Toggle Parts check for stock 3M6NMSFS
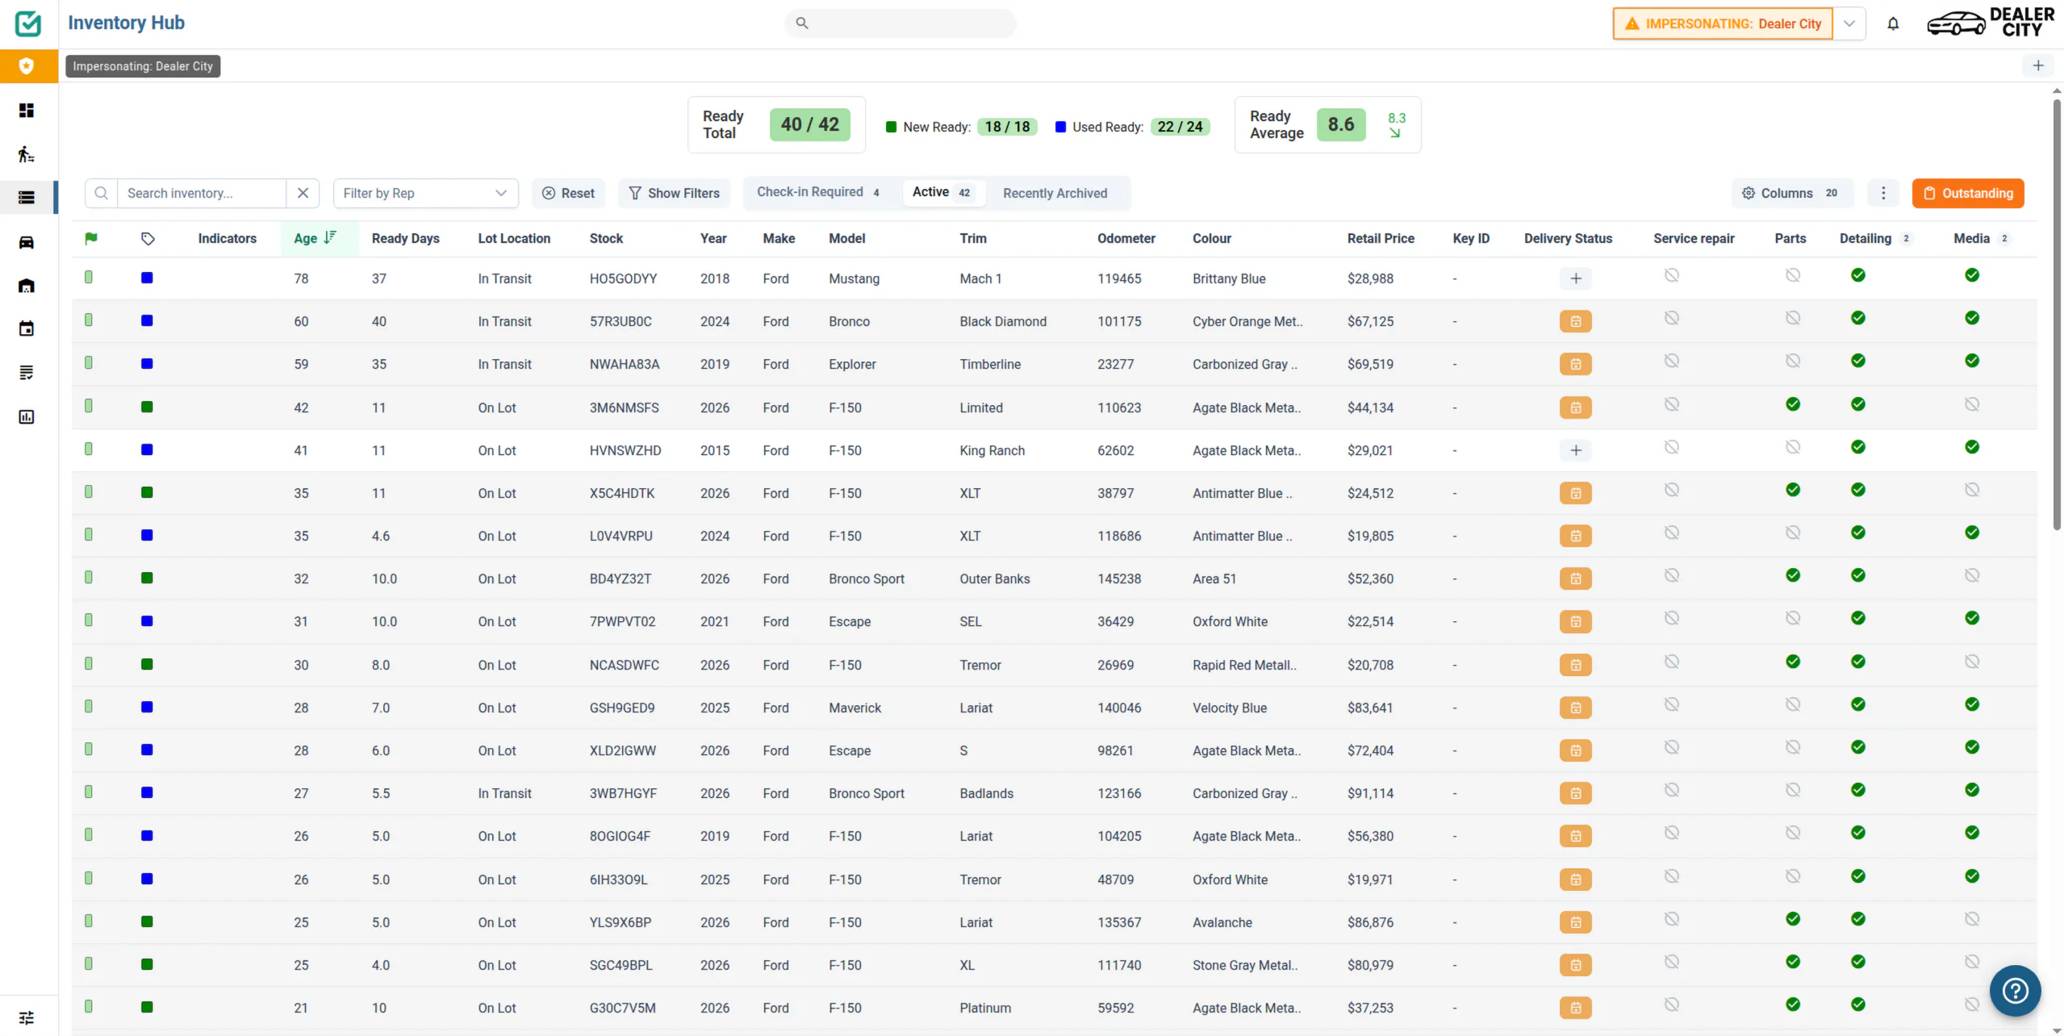 pyautogui.click(x=1792, y=404)
